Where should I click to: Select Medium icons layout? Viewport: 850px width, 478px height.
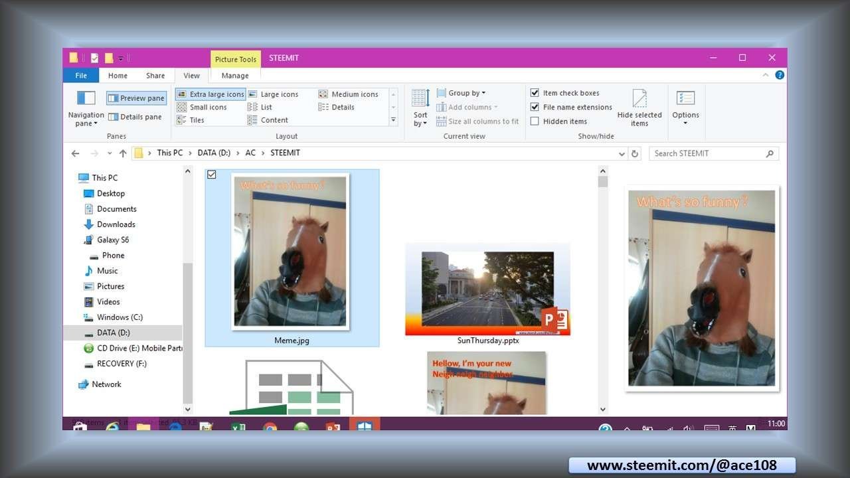coord(348,94)
